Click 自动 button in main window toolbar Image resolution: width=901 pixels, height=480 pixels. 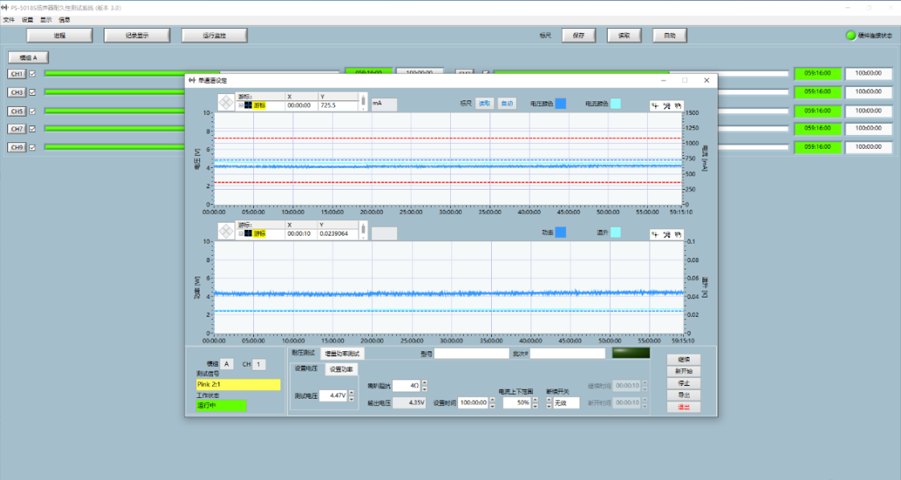pyautogui.click(x=670, y=35)
